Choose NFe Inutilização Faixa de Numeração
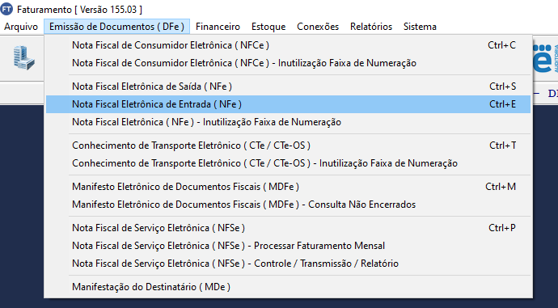The width and height of the screenshot is (558, 308). (x=288, y=122)
